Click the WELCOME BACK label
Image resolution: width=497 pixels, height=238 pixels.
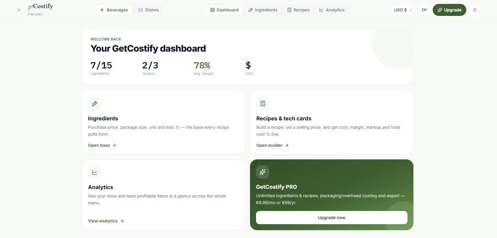tap(106, 39)
